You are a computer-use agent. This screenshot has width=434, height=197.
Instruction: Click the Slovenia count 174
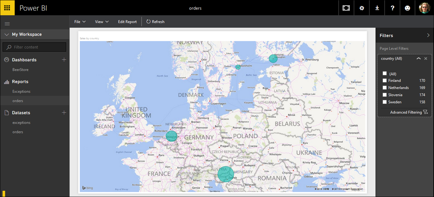click(x=422, y=95)
